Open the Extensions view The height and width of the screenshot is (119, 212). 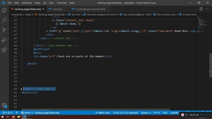coord(4,50)
